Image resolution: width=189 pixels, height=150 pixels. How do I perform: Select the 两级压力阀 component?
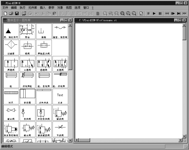44,48
